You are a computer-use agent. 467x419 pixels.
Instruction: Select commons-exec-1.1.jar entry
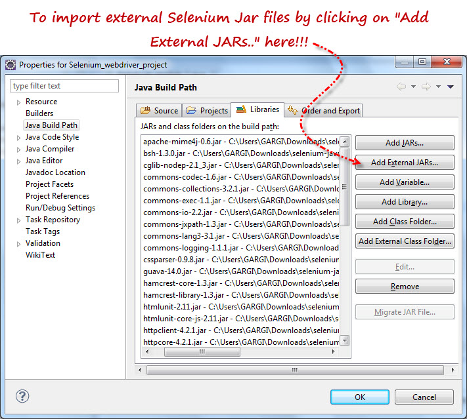241,201
